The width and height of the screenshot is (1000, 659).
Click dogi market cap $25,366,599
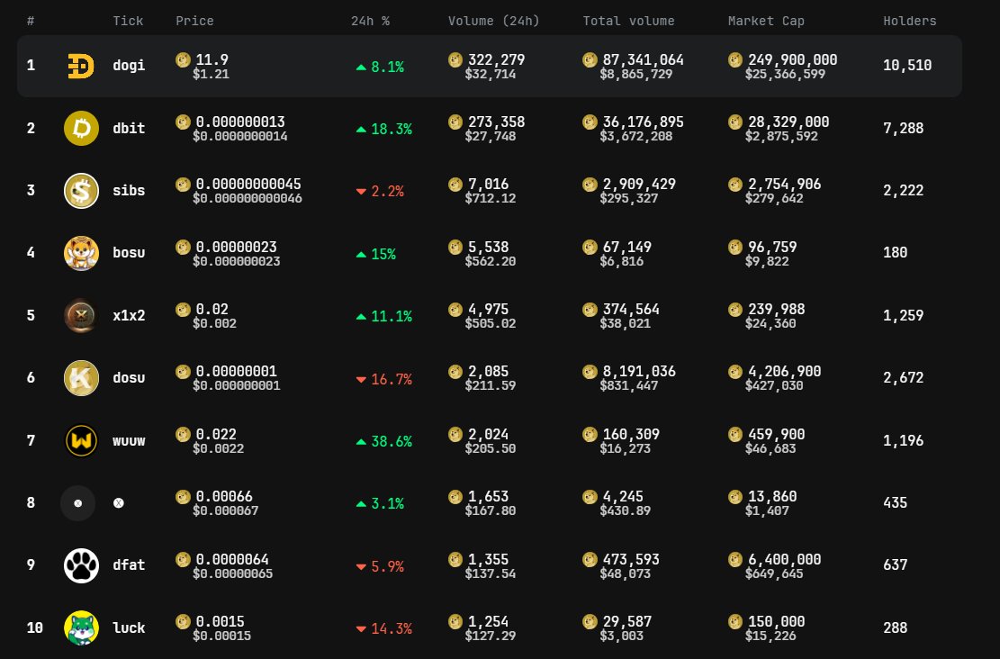tap(785, 74)
